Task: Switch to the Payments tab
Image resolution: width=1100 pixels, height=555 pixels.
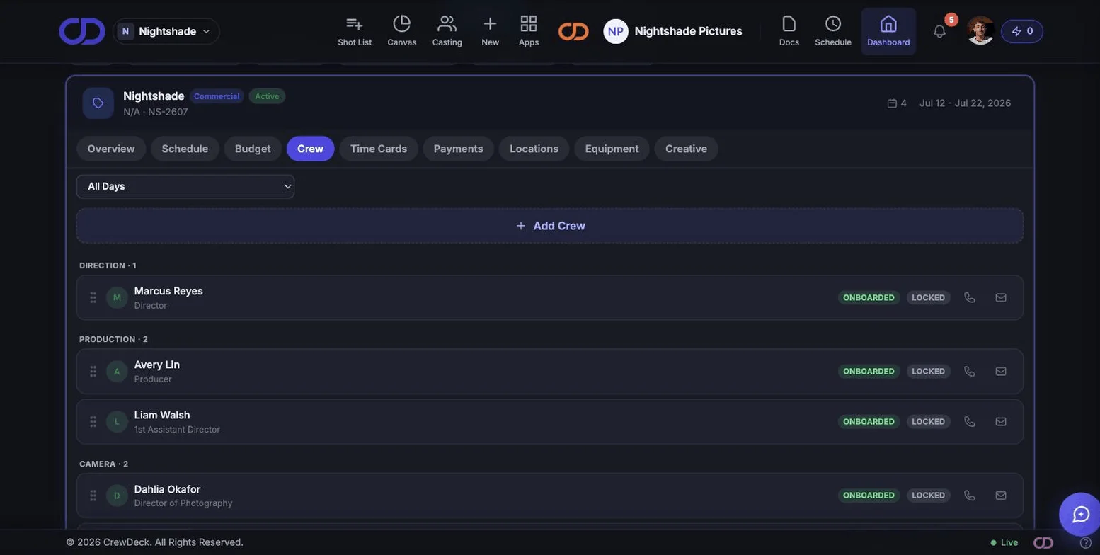Action: coord(459,149)
